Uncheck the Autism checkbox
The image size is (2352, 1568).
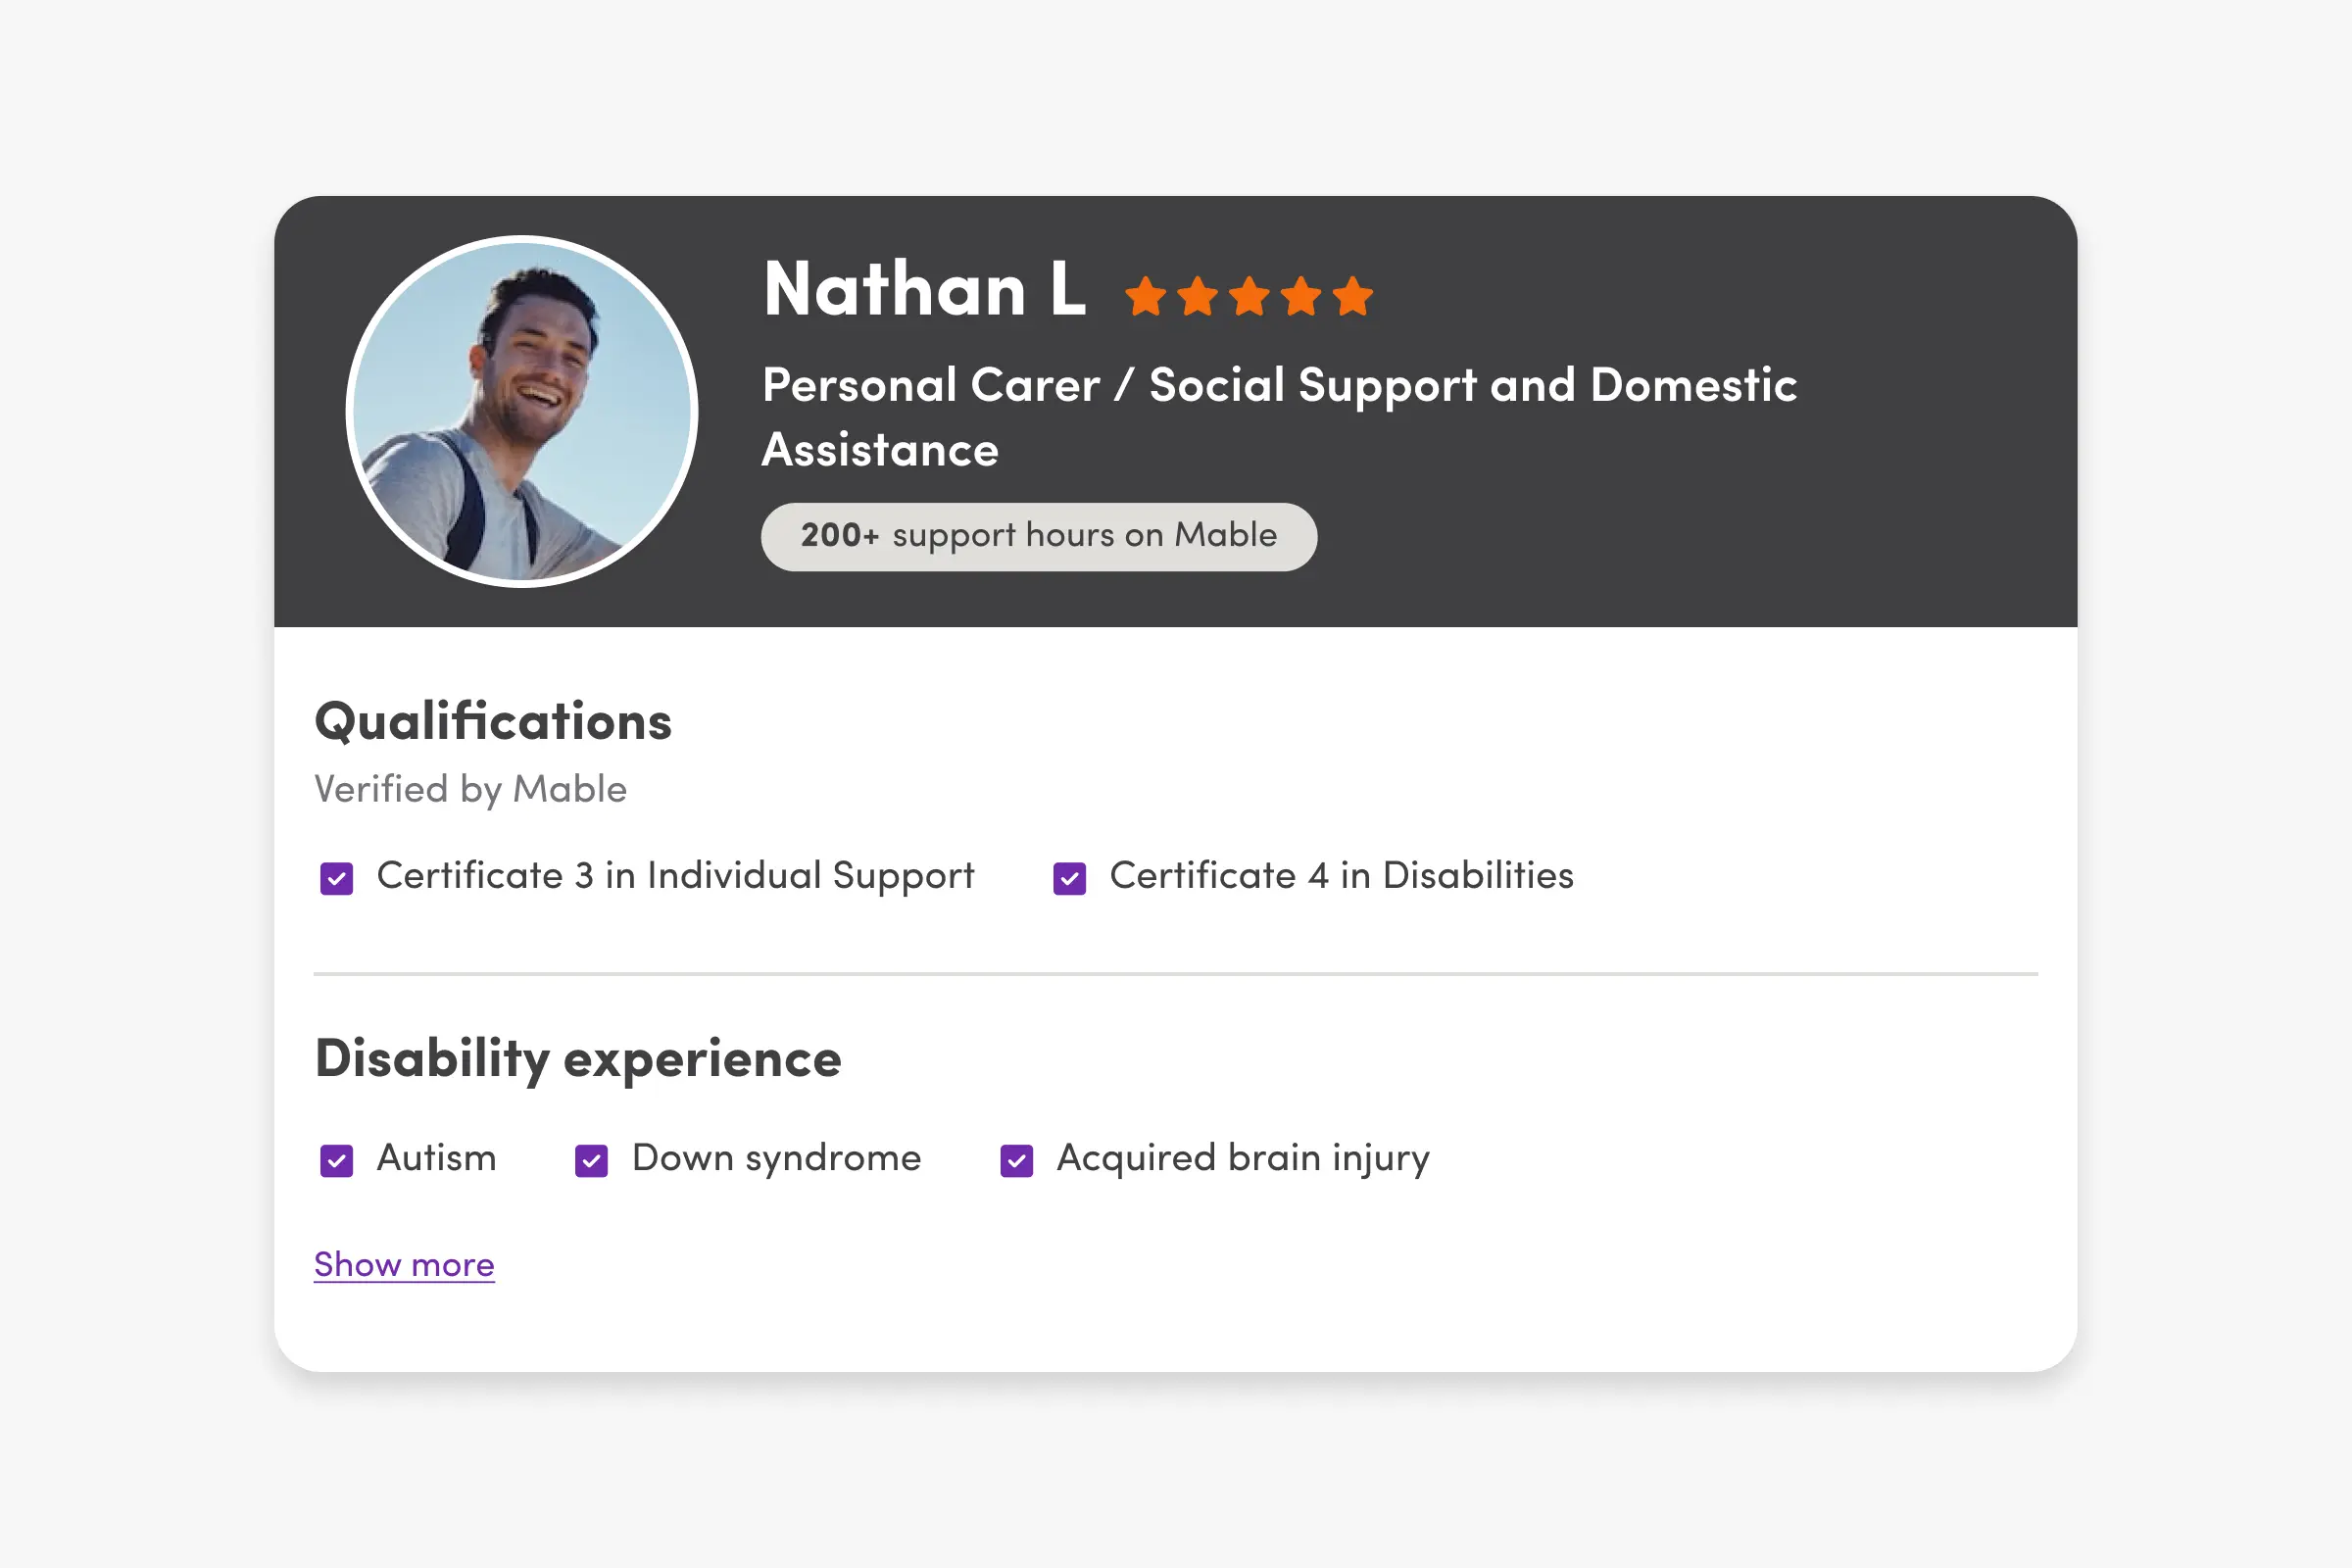336,1161
